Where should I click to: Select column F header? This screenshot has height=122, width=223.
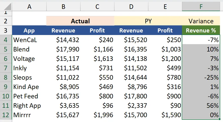pyautogui.click(x=201, y=7)
